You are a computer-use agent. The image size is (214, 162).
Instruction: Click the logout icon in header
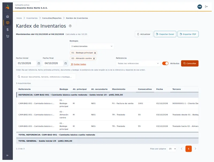pyautogui.click(x=206, y=6)
